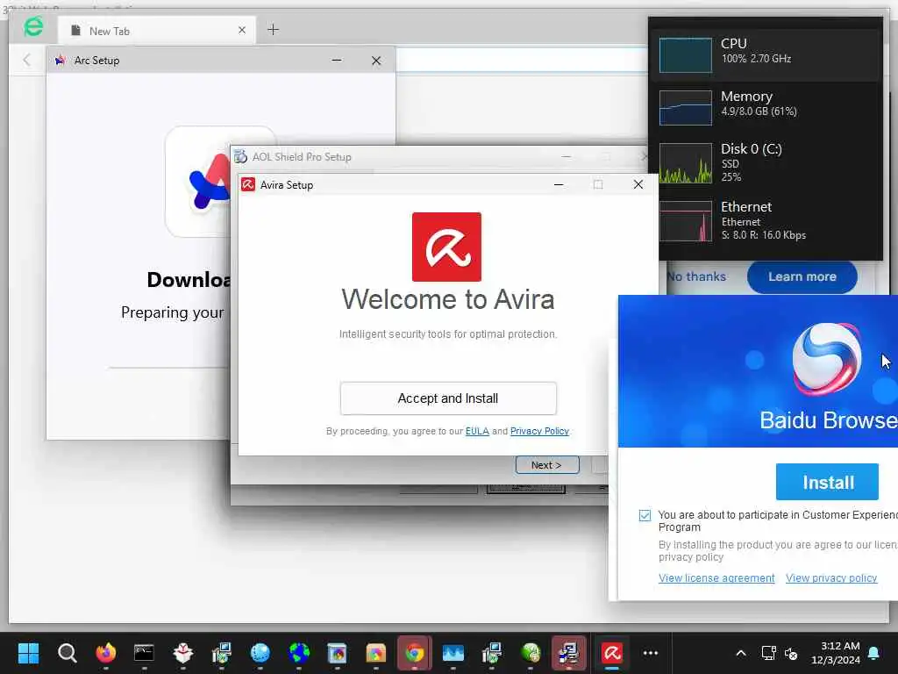
Task: Open the blue graph taskbar icon
Action: pyautogui.click(x=453, y=653)
